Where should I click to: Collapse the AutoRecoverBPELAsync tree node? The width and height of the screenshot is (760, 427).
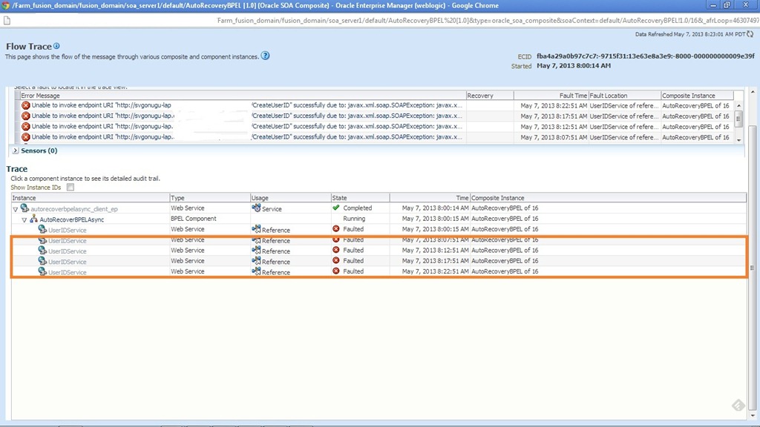24,219
